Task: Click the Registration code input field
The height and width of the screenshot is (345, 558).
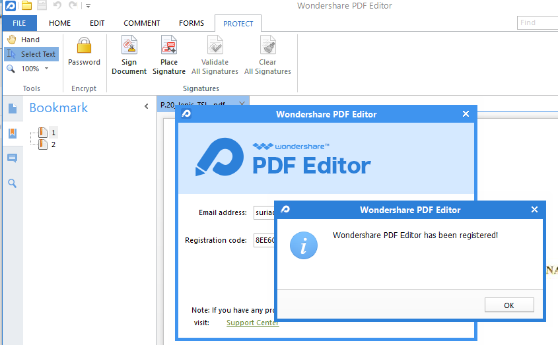Action: [x=264, y=240]
